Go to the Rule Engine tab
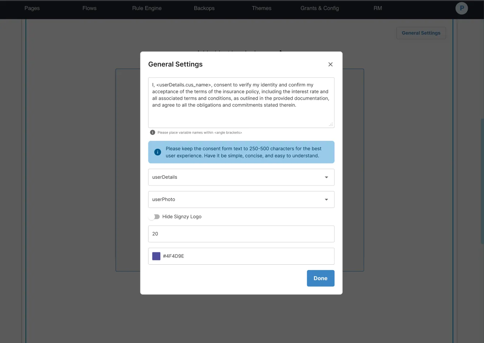The width and height of the screenshot is (484, 343). [x=147, y=8]
